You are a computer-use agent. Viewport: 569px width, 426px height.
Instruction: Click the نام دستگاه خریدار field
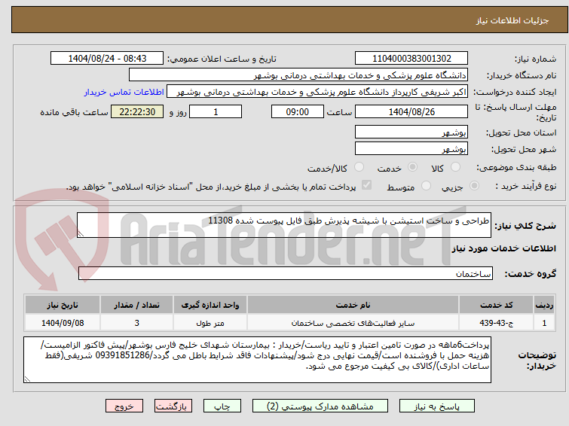(x=298, y=75)
